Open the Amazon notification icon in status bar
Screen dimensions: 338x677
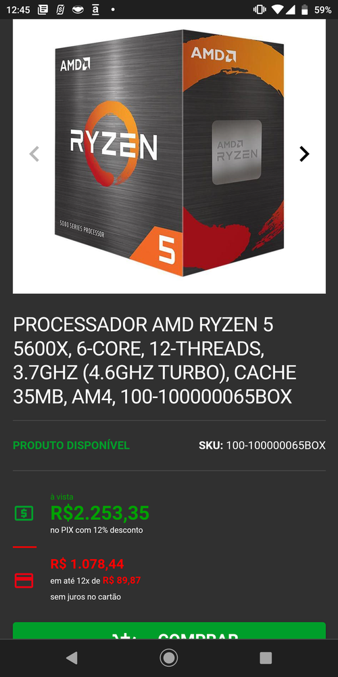pyautogui.click(x=95, y=9)
